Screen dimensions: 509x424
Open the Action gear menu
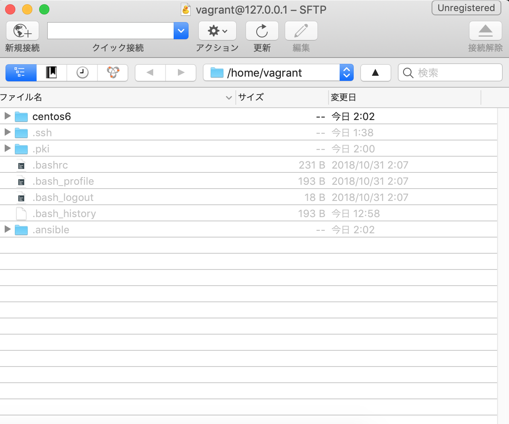pyautogui.click(x=217, y=31)
